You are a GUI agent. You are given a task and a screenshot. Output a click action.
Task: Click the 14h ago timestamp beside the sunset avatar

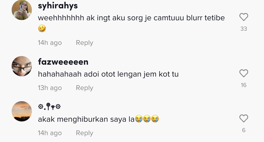click(x=50, y=133)
